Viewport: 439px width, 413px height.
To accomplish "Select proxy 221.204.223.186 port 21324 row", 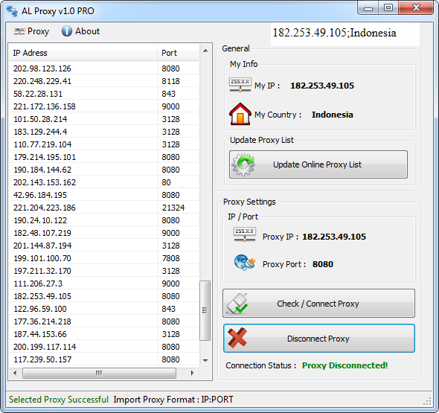I will coord(104,208).
